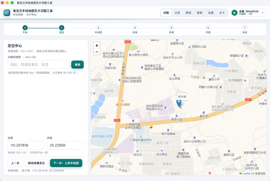Click the 柘木镇 marker popup label
The width and height of the screenshot is (270, 181).
182,97
